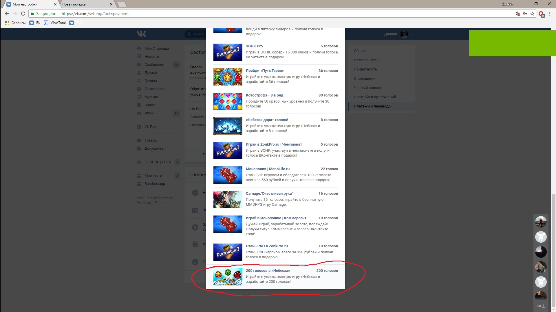Screen dimensions: 556x312
Task: Click the Carnage offer thumbnail
Action: [228, 200]
